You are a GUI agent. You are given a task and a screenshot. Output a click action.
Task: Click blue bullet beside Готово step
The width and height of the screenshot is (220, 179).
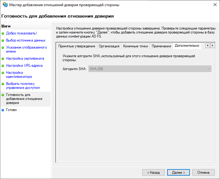pos(3,110)
